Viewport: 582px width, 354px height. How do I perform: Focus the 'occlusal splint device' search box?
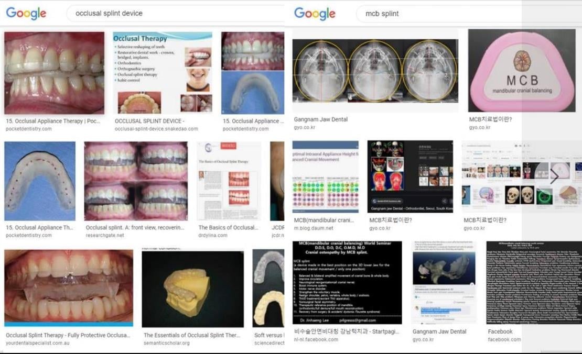pyautogui.click(x=176, y=13)
